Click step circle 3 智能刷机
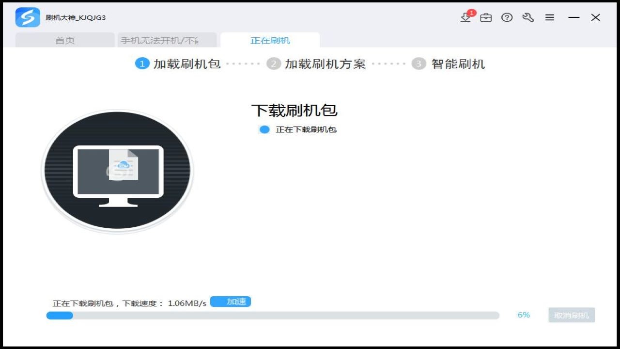 point(418,63)
